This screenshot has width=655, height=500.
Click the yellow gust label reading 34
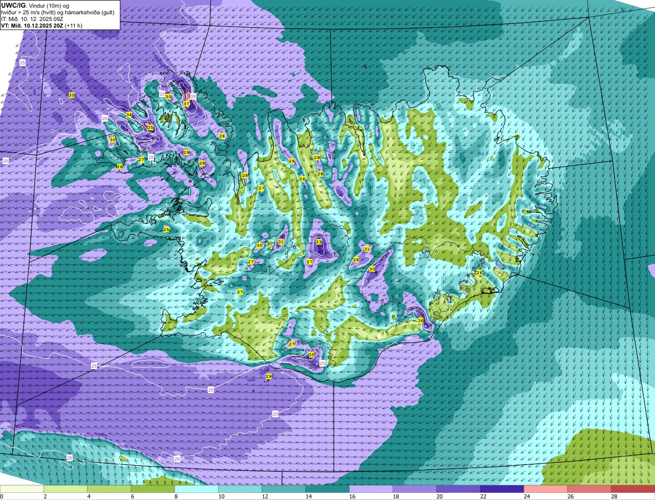(x=129, y=115)
